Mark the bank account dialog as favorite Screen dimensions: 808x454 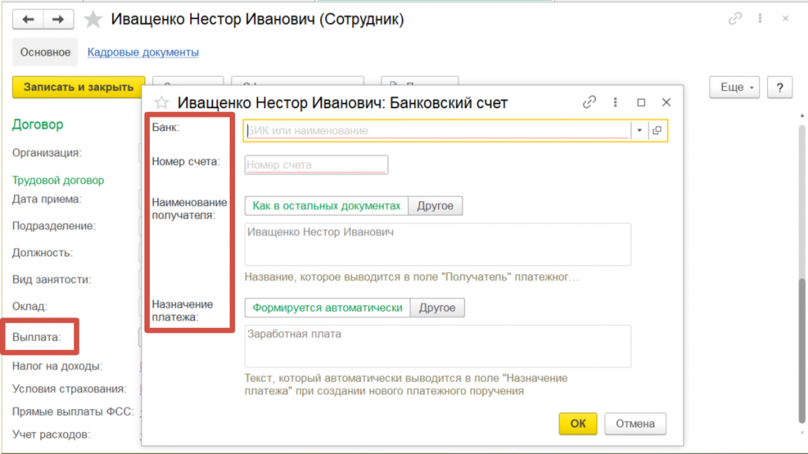tap(161, 102)
